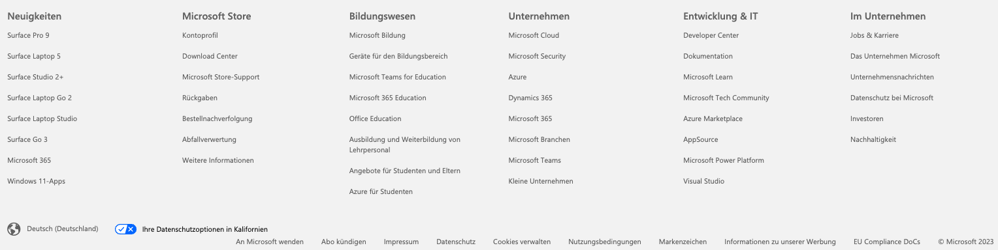Go to Download Center
The width and height of the screenshot is (998, 250).
point(210,56)
